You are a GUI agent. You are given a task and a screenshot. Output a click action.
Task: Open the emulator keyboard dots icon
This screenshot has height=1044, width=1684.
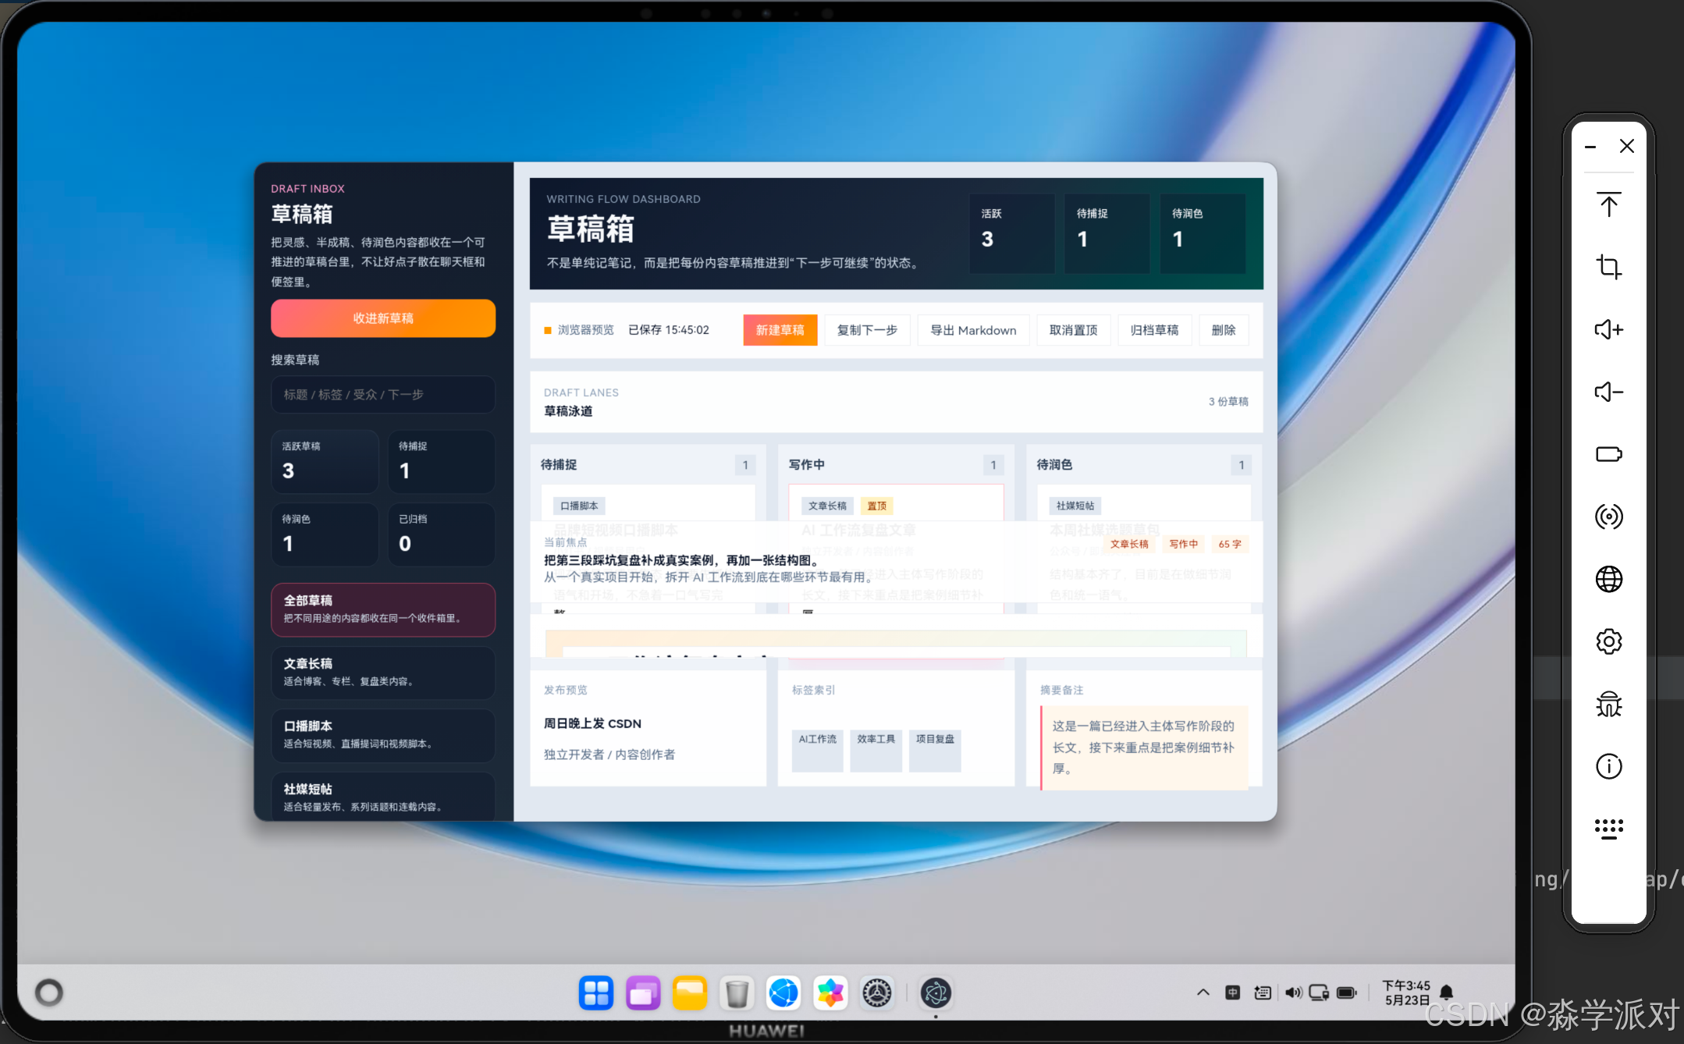point(1608,829)
